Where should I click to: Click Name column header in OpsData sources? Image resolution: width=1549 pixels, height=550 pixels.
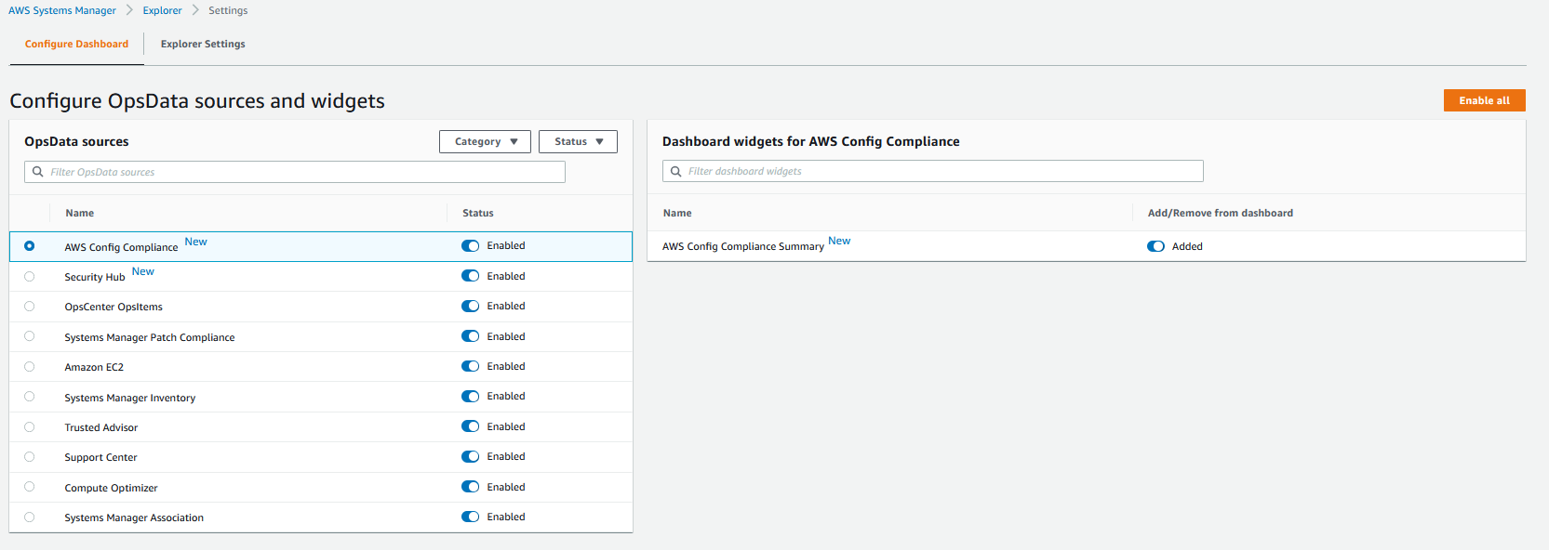(80, 213)
